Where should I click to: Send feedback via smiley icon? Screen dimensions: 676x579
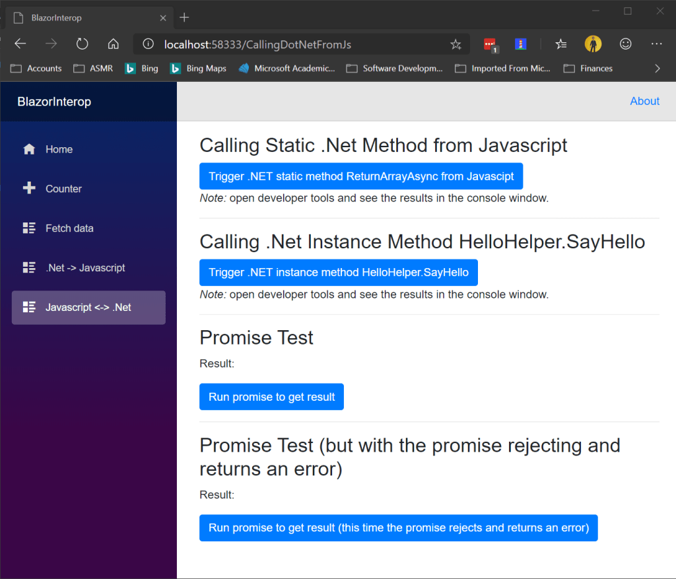click(625, 44)
